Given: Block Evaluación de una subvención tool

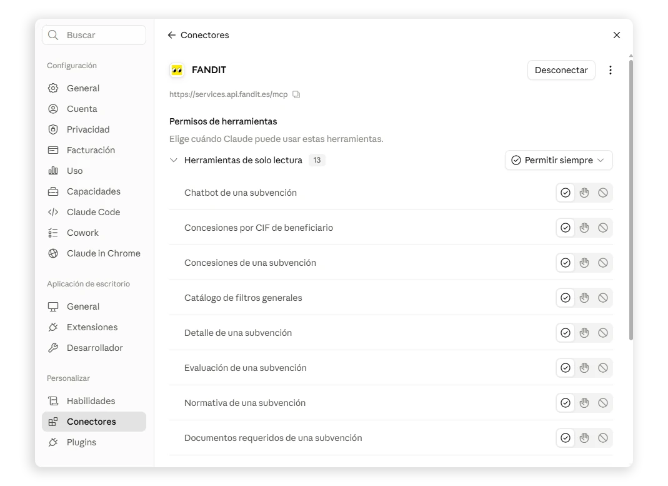Looking at the screenshot, I should [x=603, y=368].
